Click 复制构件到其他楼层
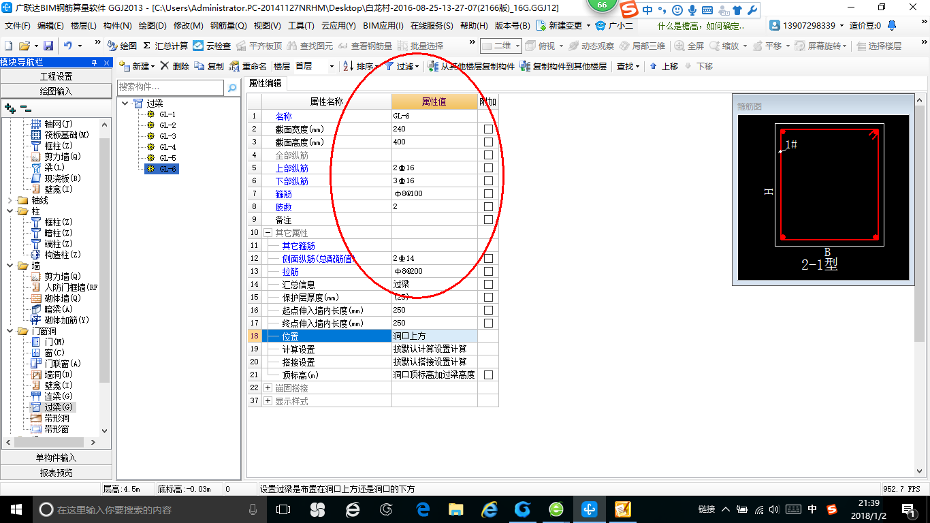Image resolution: width=930 pixels, height=523 pixels. click(563, 66)
